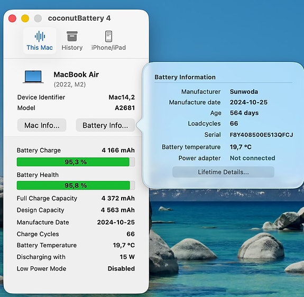Click the coconutBattery 4 window title
This screenshot has width=304, height=297.
click(x=79, y=18)
